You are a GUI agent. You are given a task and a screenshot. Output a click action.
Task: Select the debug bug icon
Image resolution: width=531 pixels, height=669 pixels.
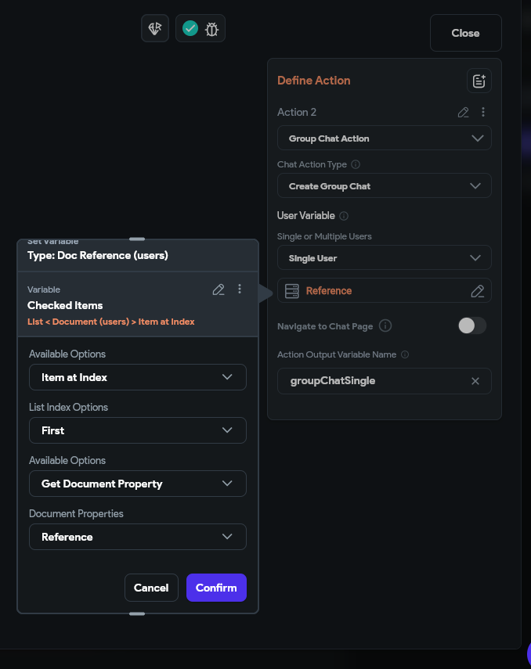211,27
